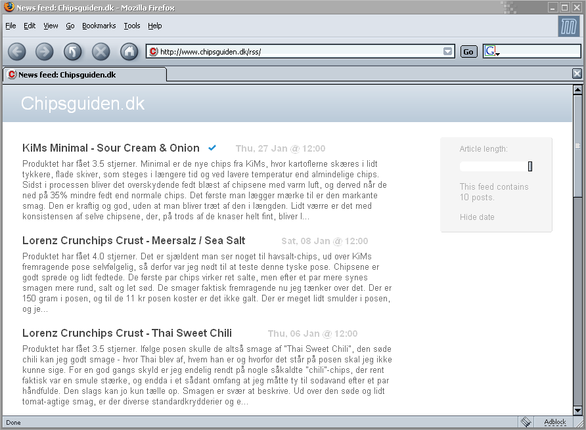Click the Chipsguiden.dk feed header title
The image size is (586, 430).
pos(83,104)
